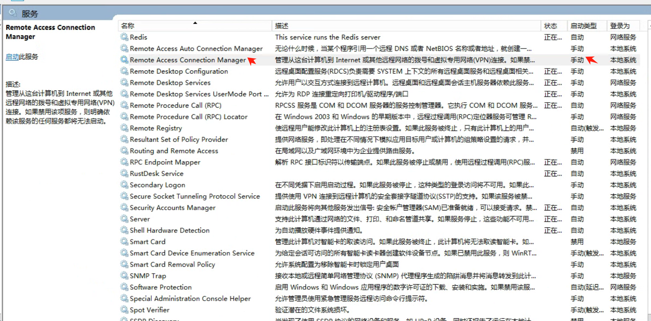The height and width of the screenshot is (321, 651).
Task: Click the gear icon beside Server
Action: click(x=125, y=218)
